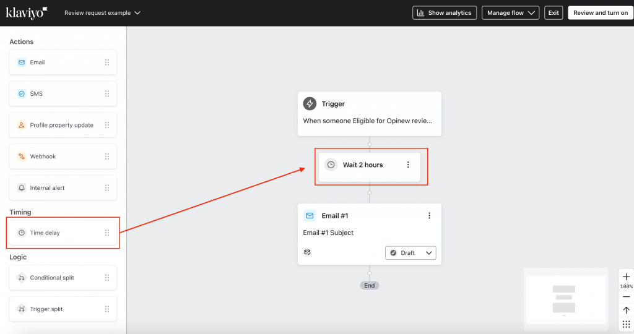This screenshot has height=334, width=634.
Task: Click the drag handle on Trigger split
Action: click(107, 309)
